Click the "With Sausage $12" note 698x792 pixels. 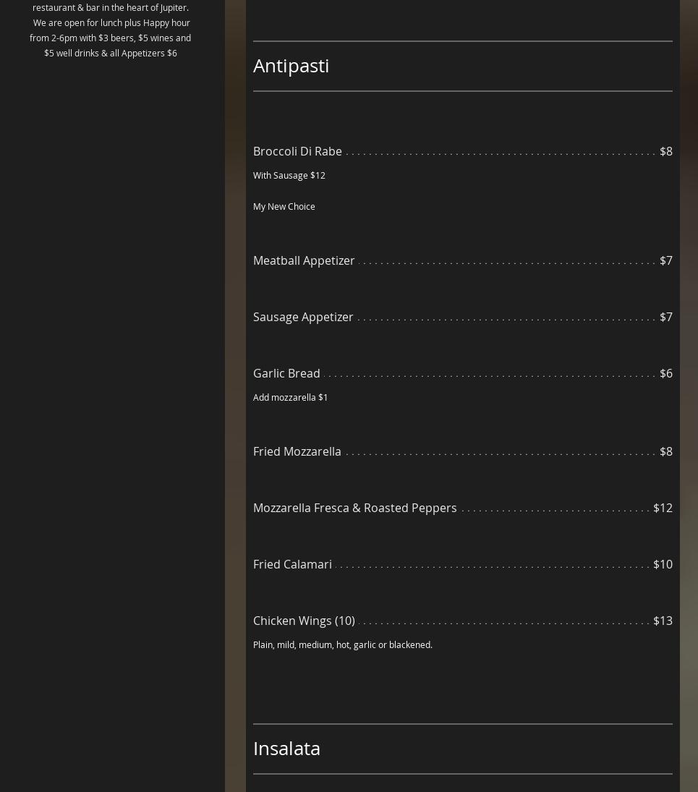tap(289, 175)
